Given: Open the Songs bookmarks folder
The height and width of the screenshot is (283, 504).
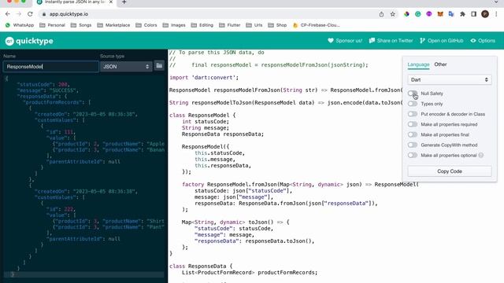Looking at the screenshot, I should click(x=81, y=25).
